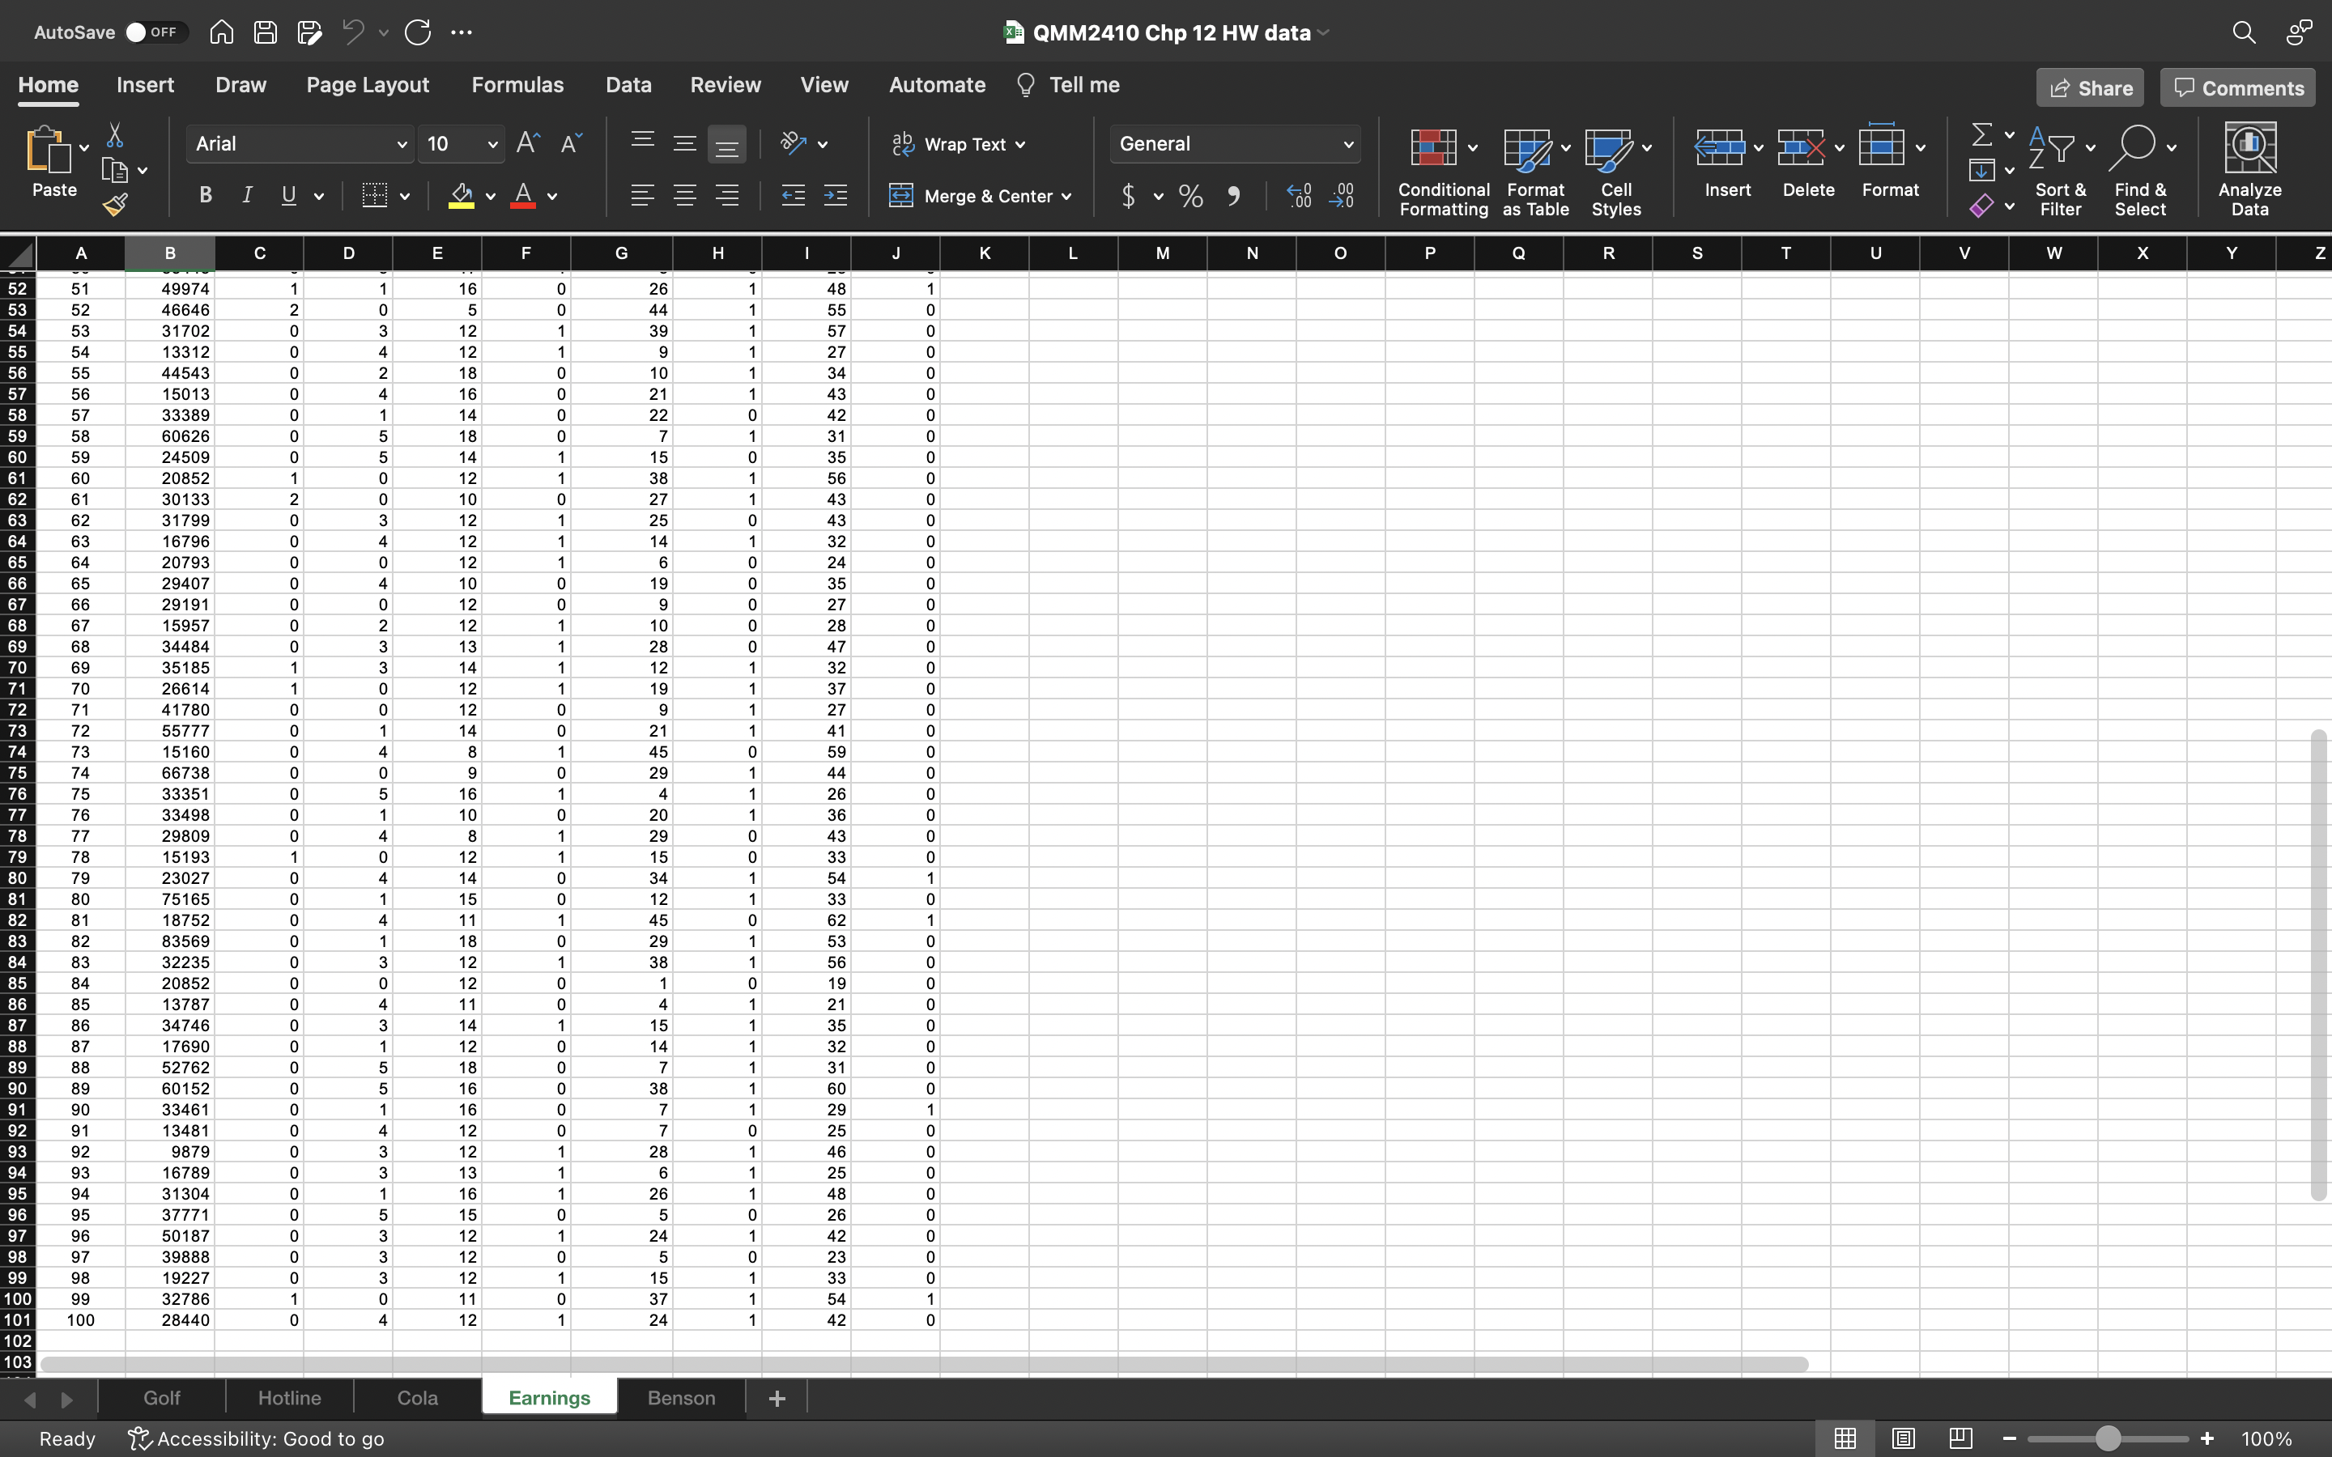Toggle bold formatting
This screenshot has height=1457, width=2332.
[x=205, y=196]
